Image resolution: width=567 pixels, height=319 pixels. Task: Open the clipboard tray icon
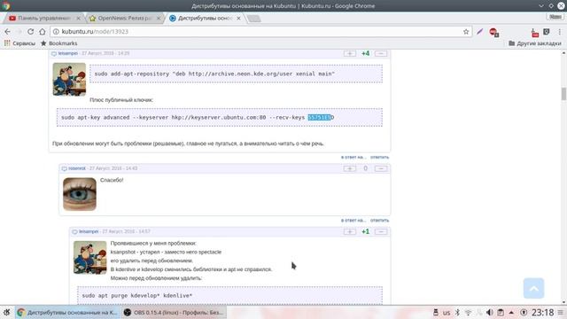(x=501, y=312)
